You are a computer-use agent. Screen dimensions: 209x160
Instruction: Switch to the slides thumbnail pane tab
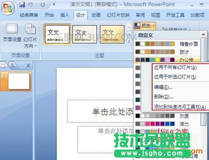3,65
